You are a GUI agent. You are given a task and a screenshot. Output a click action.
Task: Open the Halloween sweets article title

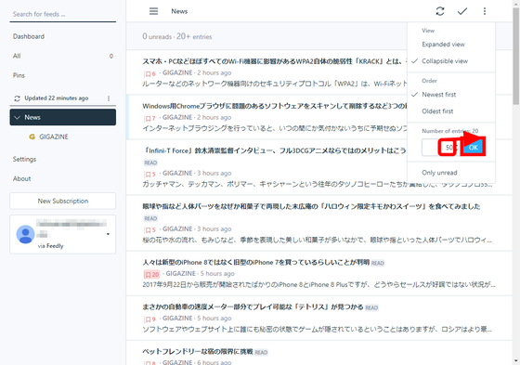(311, 206)
